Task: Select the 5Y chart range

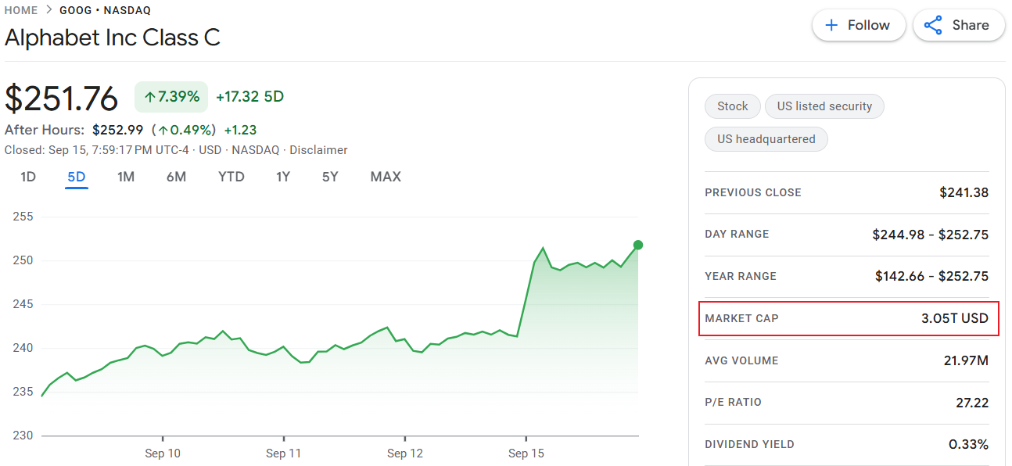Action: point(330,177)
